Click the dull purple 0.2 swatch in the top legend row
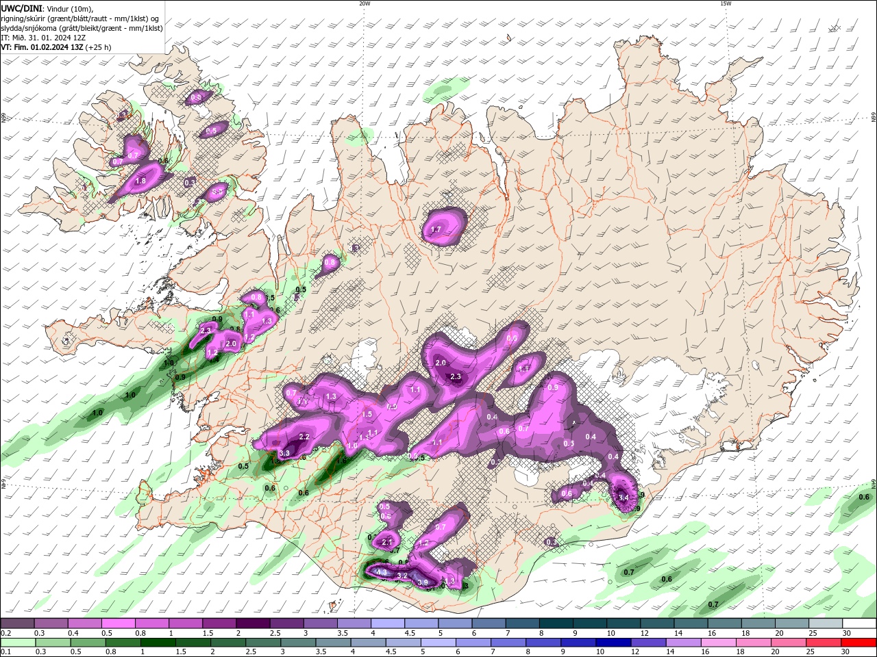The width and height of the screenshot is (877, 657). tap(17, 623)
